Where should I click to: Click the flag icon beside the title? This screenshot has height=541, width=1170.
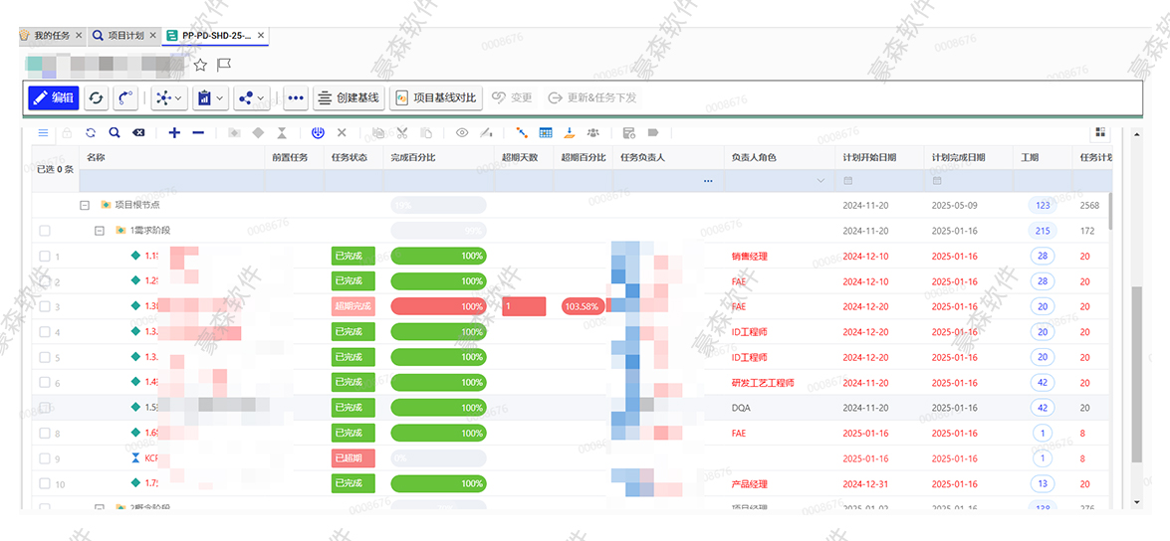tap(224, 65)
